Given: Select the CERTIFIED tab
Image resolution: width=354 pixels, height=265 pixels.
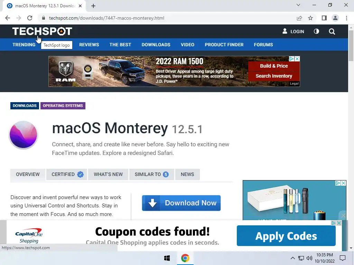Looking at the screenshot, I should [67, 174].
